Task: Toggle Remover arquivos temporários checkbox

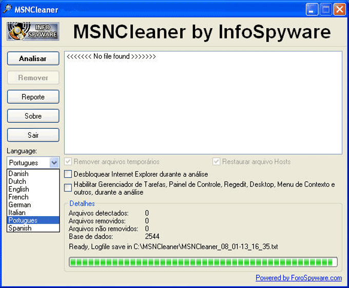Action: click(68, 162)
